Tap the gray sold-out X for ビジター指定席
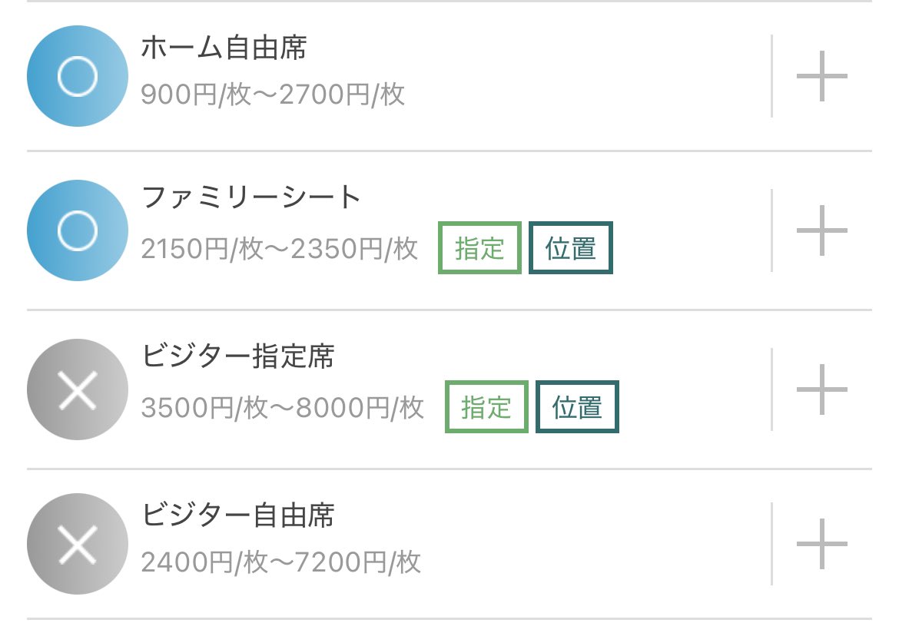 (77, 389)
